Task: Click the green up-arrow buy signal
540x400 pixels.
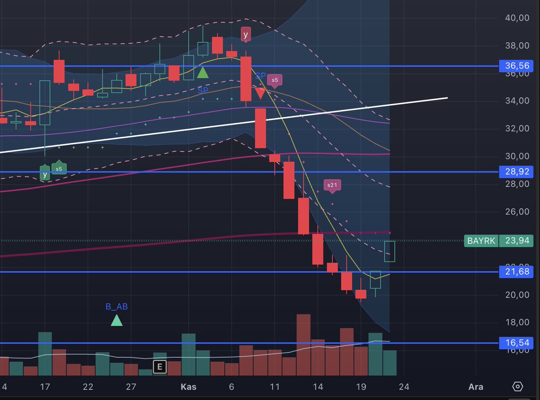Action: pyautogui.click(x=203, y=72)
